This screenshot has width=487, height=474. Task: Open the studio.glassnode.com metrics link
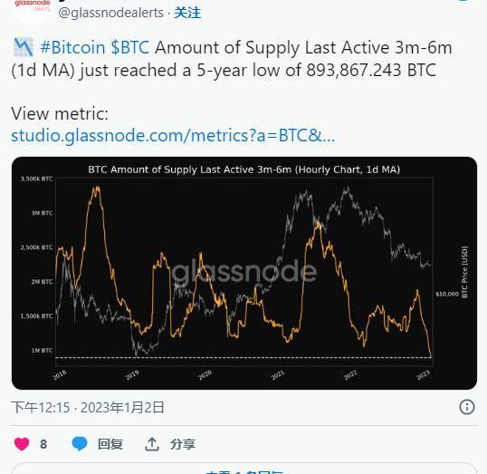pos(173,136)
